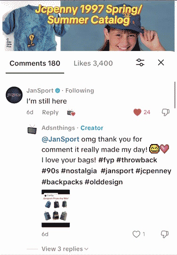Click JanSport's verified badge
This screenshot has width=177, height=255.
tap(58, 91)
